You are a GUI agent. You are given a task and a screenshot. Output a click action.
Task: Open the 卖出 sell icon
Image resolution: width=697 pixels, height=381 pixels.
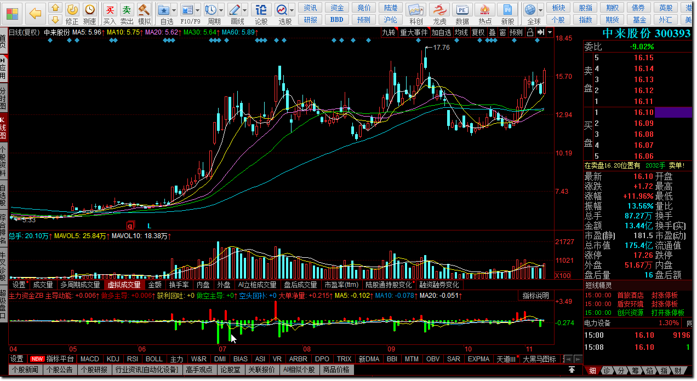[x=127, y=9]
